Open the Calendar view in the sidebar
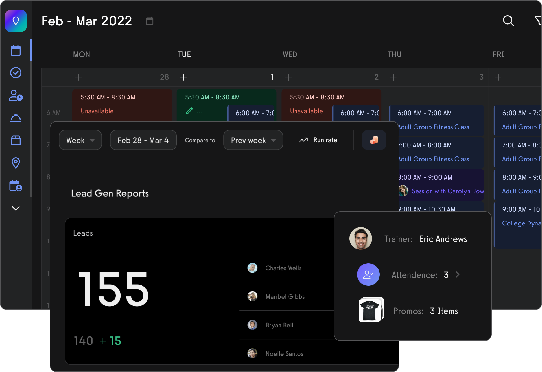The height and width of the screenshot is (372, 542). pyautogui.click(x=16, y=50)
